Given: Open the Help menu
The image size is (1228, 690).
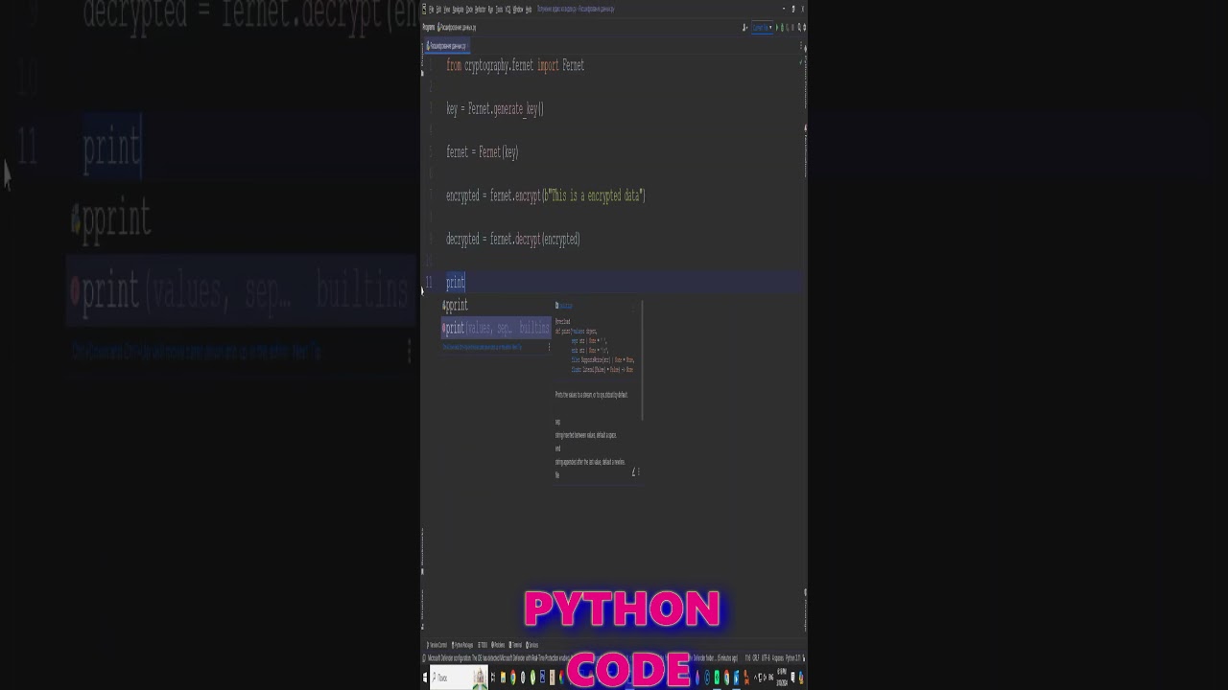Looking at the screenshot, I should click(529, 10).
